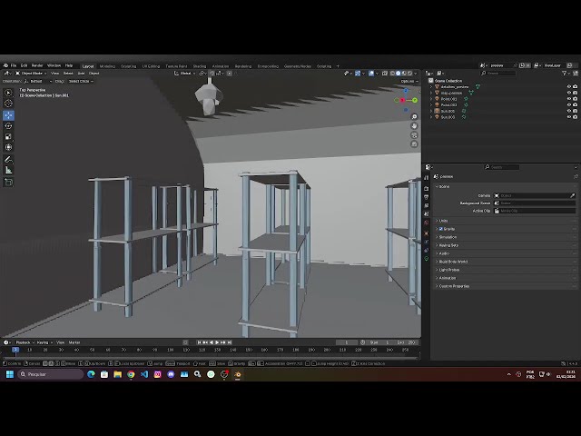The height and width of the screenshot is (436, 581).
Task: Enable Solid viewport shading mode
Action: pos(398,74)
